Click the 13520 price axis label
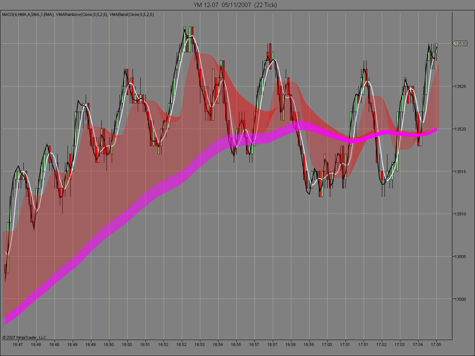The height and width of the screenshot is (356, 475). [x=461, y=129]
